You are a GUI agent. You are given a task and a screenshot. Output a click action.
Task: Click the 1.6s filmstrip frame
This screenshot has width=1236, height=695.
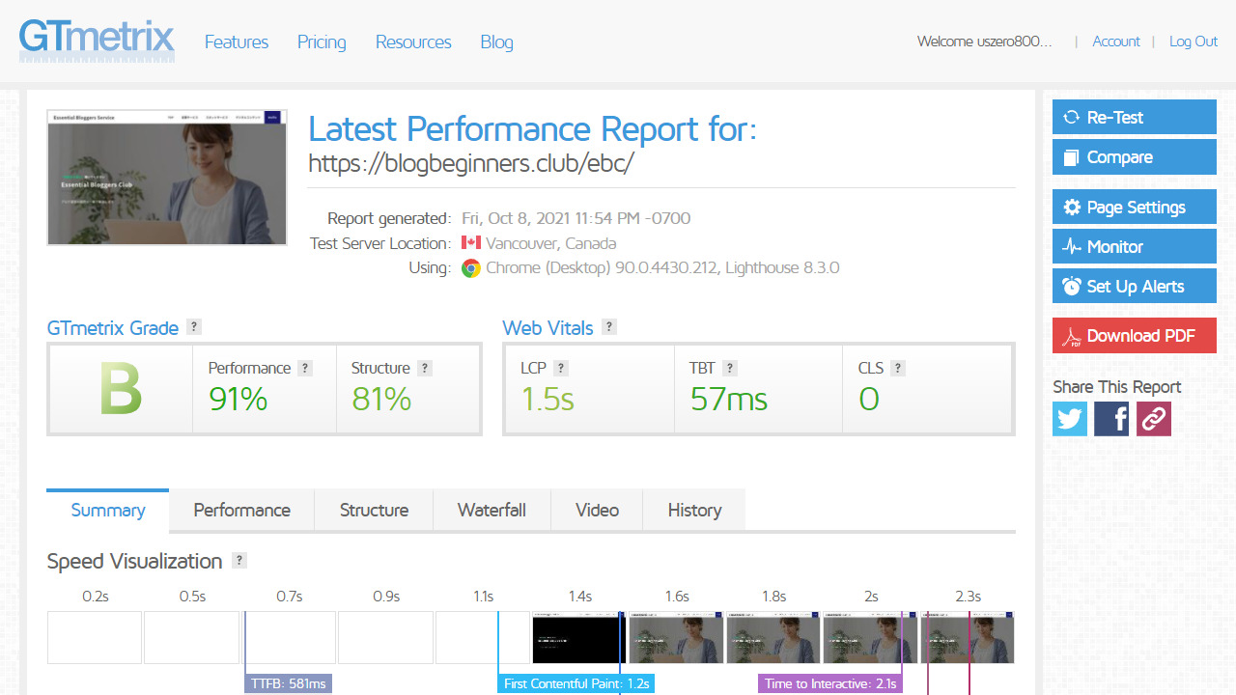click(676, 637)
